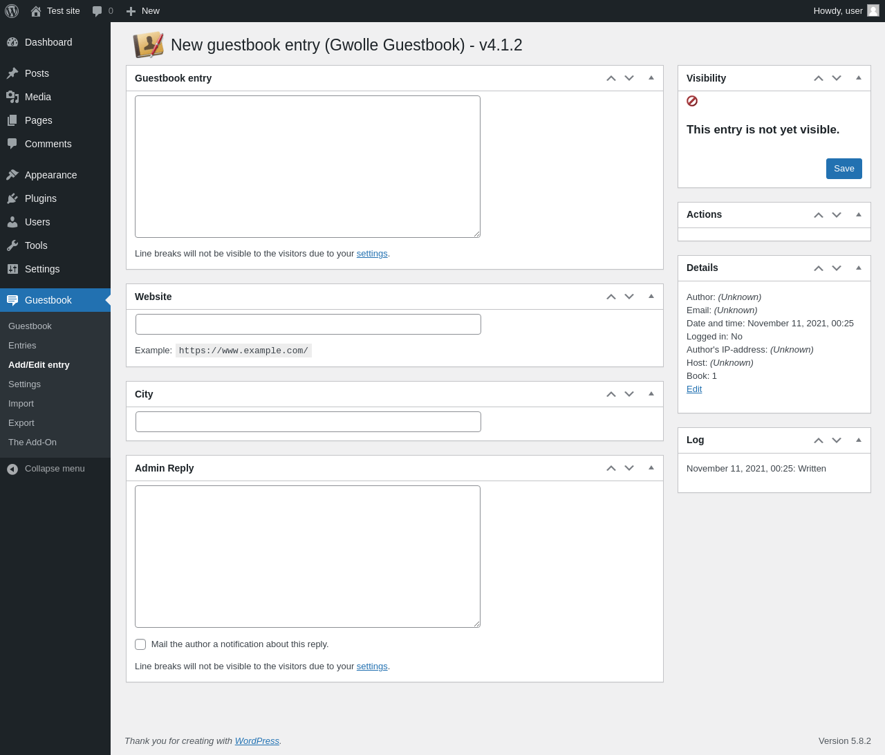Click the example URL code text
The image size is (885, 755).
[243, 351]
